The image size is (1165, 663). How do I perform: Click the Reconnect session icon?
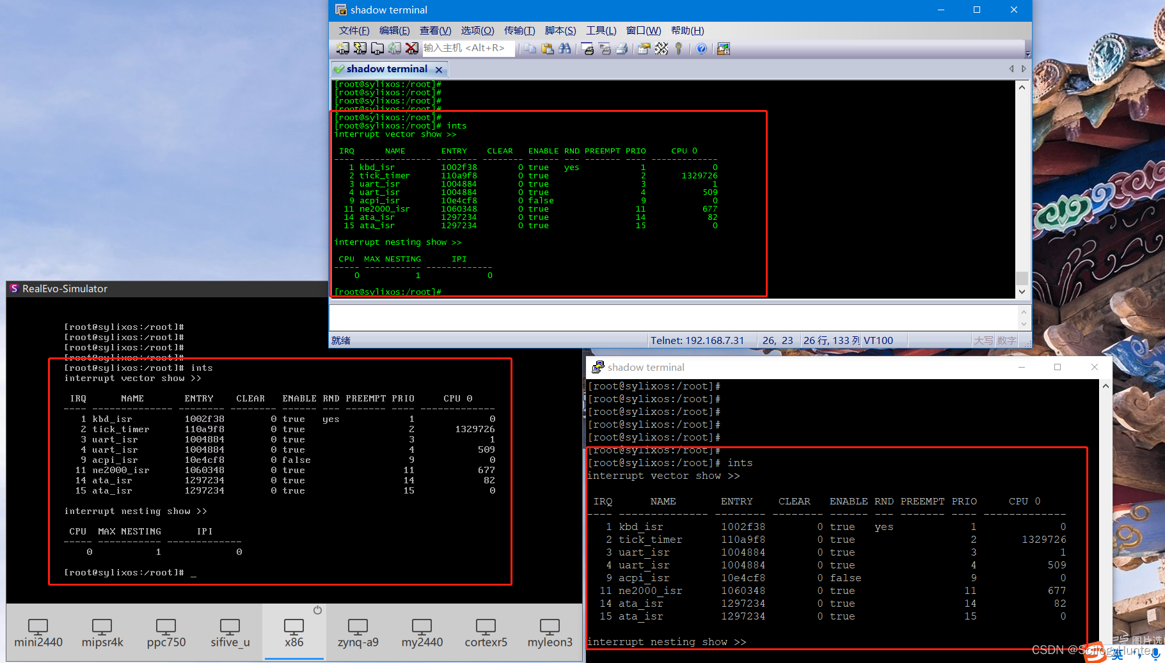click(x=395, y=49)
